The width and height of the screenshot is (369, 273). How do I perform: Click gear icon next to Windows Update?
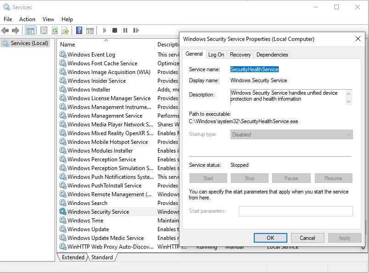[62, 229]
